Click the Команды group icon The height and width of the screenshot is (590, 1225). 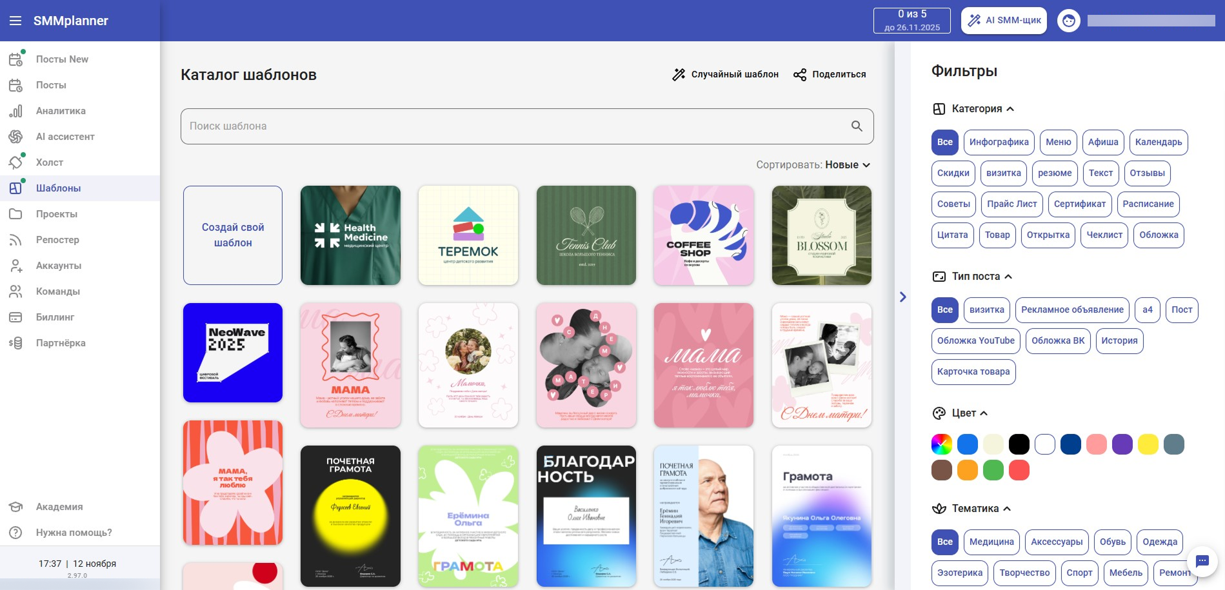[15, 291]
